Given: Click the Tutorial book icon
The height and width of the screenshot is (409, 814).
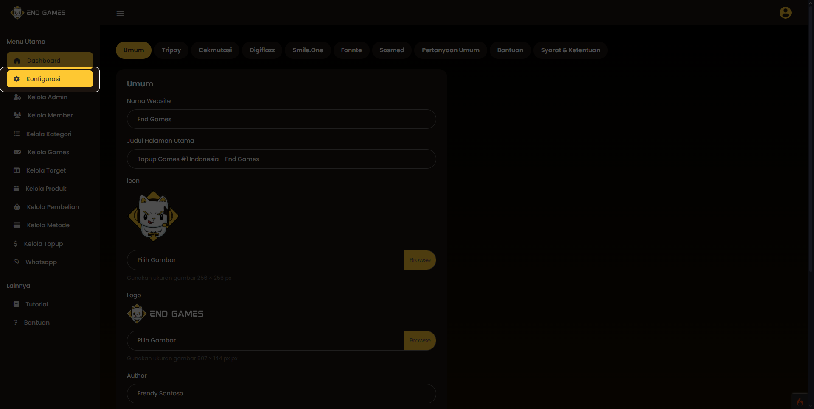Looking at the screenshot, I should [16, 304].
